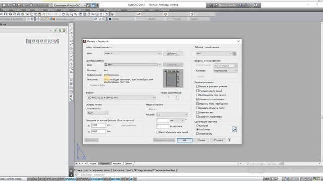Open command line customize wrench icon
Screen dimensions: 323x181
pos(71,175)
